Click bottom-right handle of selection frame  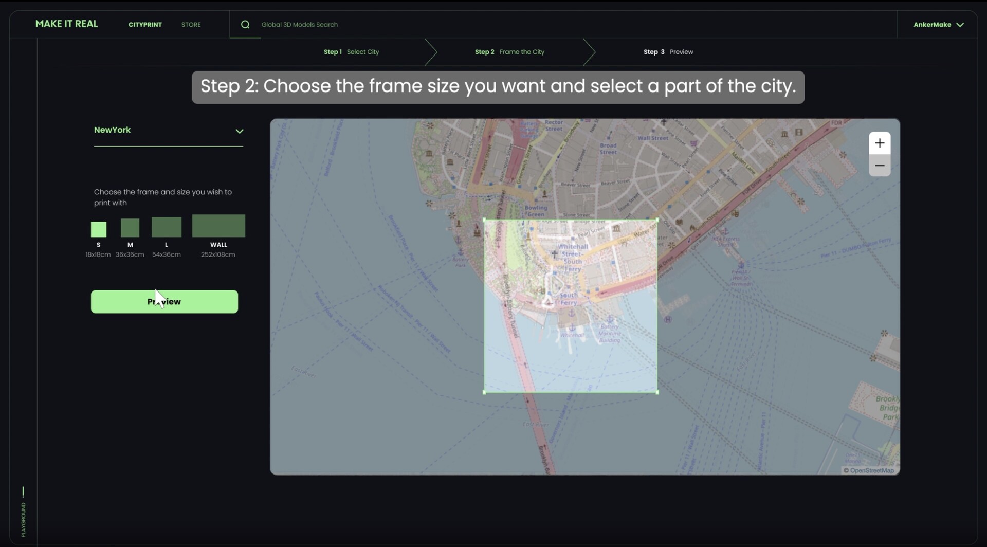(x=657, y=392)
